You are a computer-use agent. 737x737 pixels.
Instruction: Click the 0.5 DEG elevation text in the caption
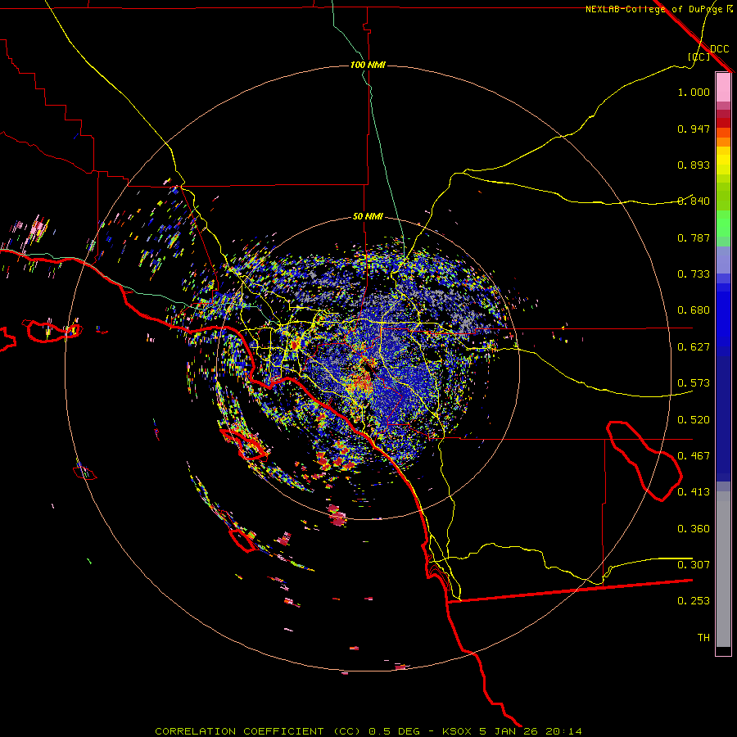tap(396, 731)
